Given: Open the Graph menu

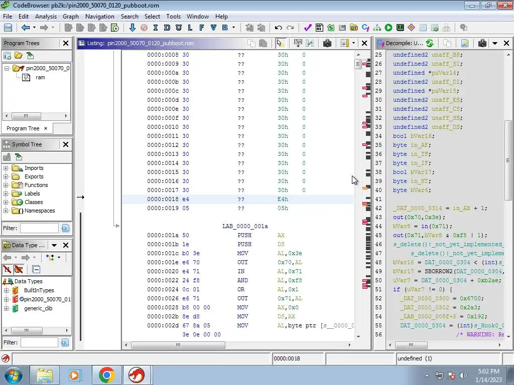Looking at the screenshot, I should tap(71, 17).
